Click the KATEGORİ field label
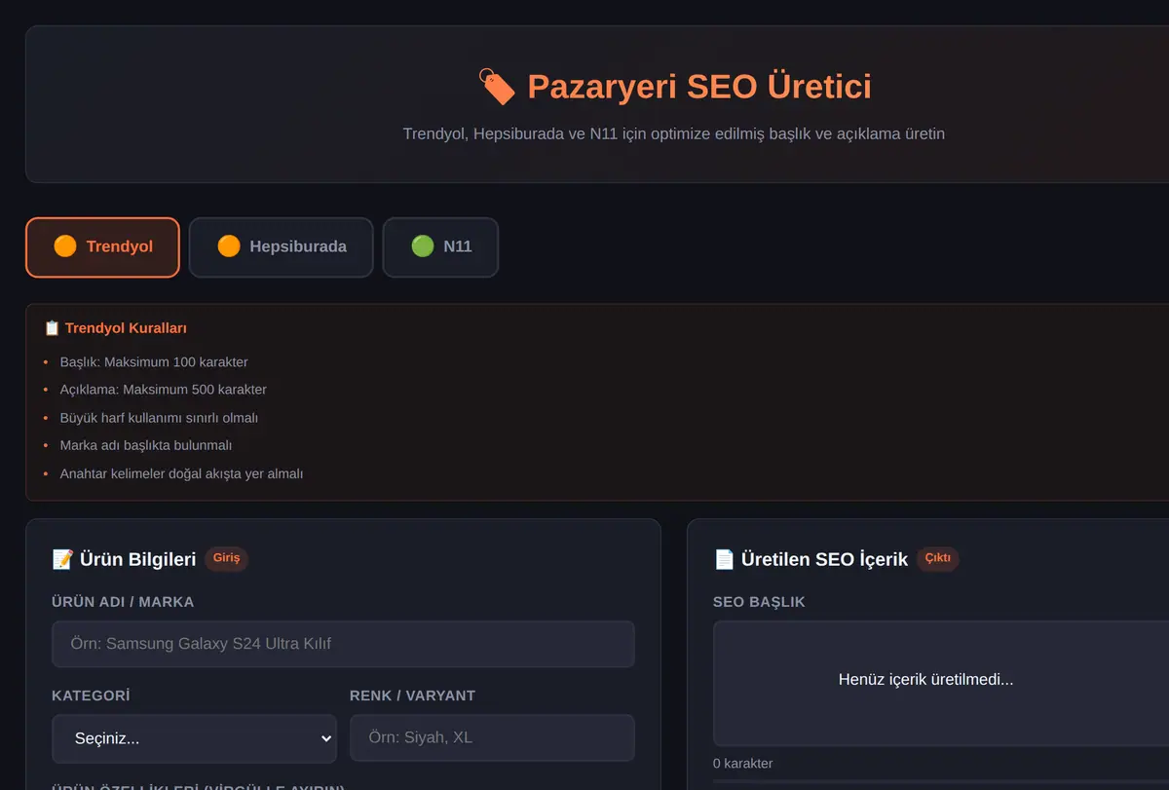1169x790 pixels. click(91, 696)
